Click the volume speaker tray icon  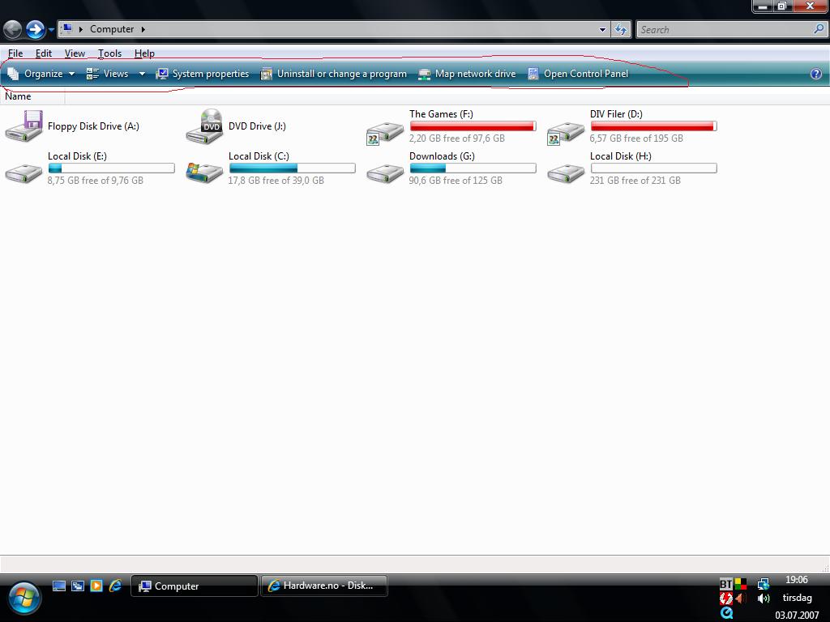tap(764, 599)
